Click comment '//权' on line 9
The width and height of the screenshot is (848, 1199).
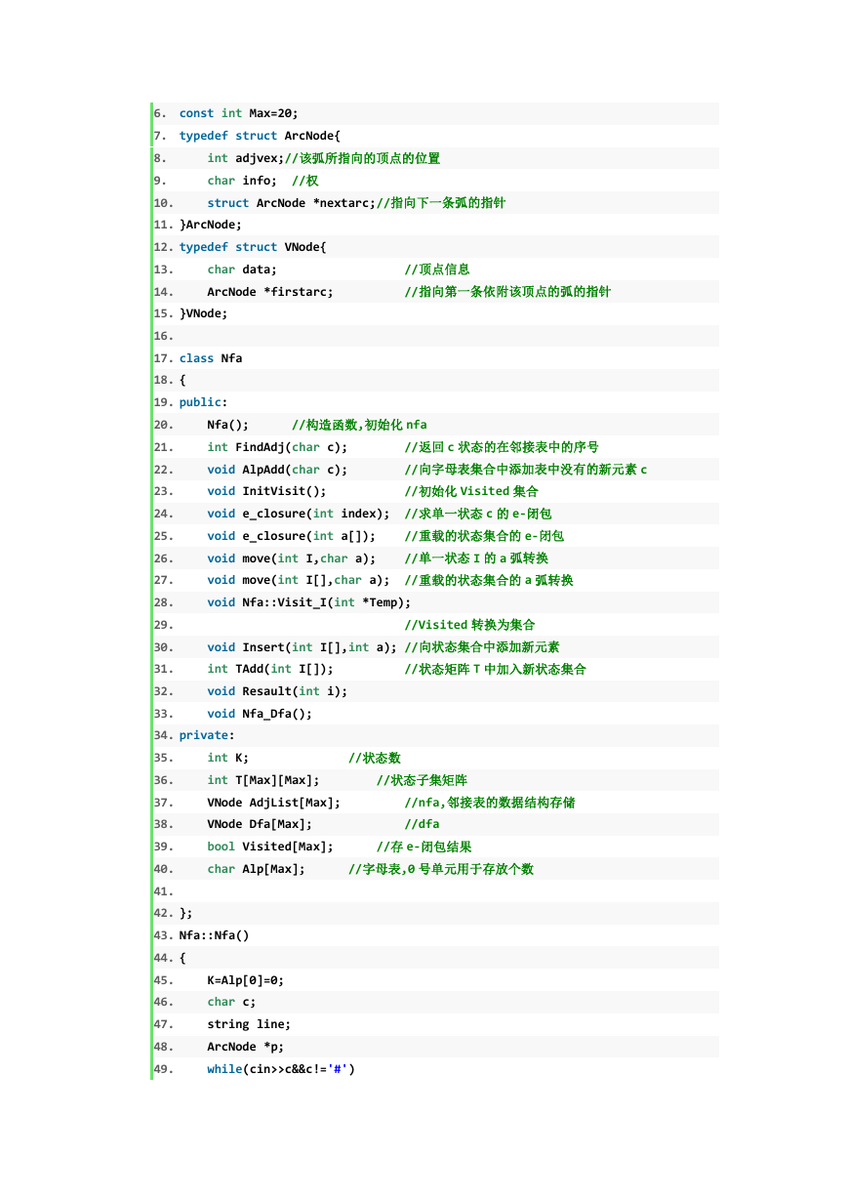[x=304, y=181]
